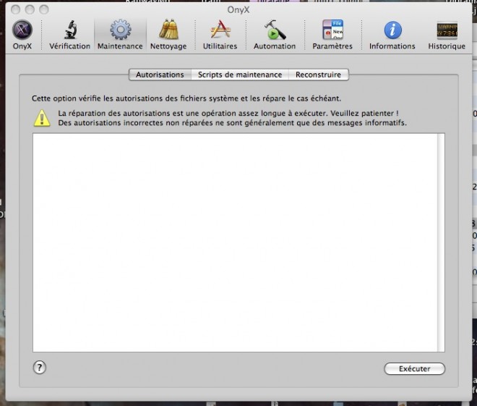Click the 'Des autorisations incorrectes' message line
Image resolution: width=477 pixels, height=406 pixels.
pyautogui.click(x=232, y=123)
